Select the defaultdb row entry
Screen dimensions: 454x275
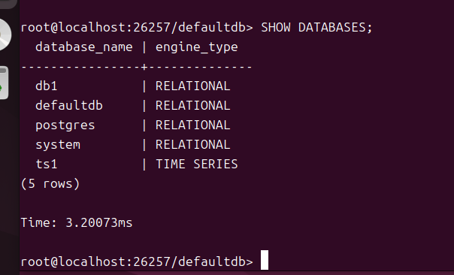pos(69,105)
